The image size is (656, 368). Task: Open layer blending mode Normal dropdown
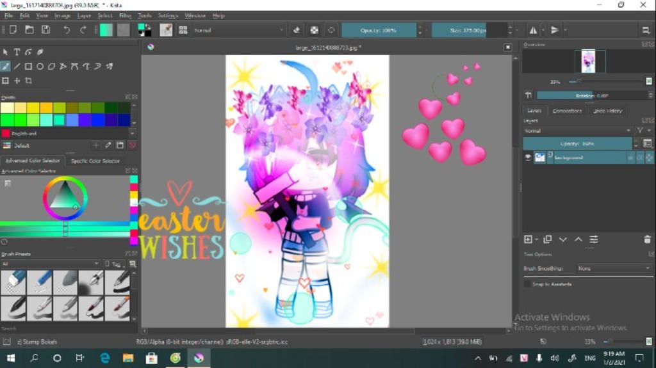click(577, 131)
